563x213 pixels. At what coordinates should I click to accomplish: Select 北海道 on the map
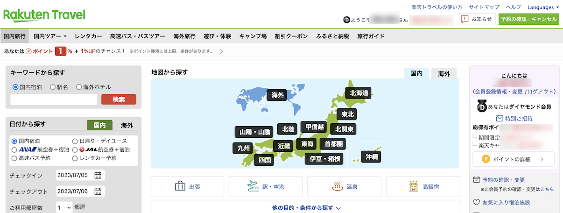point(359,93)
